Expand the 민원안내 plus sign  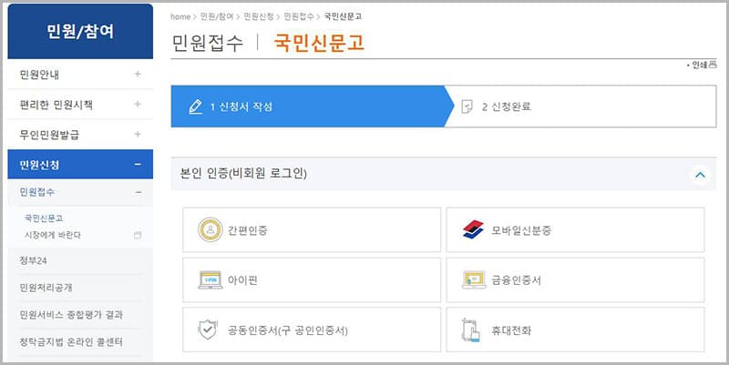coord(138,75)
